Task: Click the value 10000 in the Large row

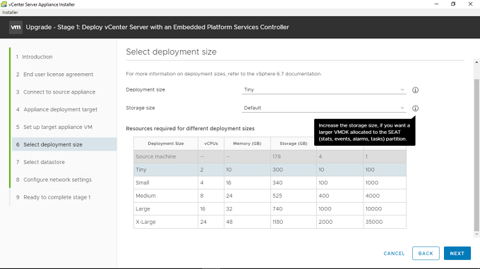Action: [373, 209]
